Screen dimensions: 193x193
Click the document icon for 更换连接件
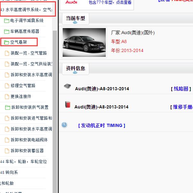[x=7, y=96]
